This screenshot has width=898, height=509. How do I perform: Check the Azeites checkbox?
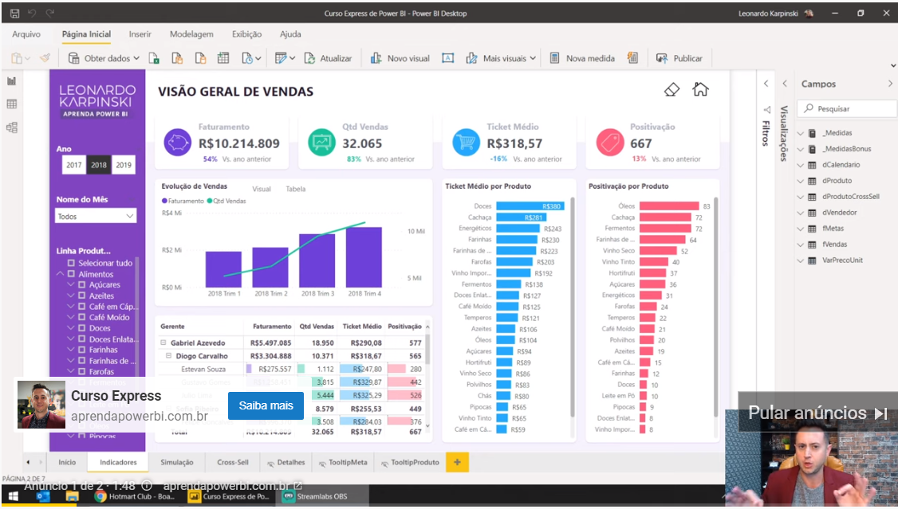point(82,296)
